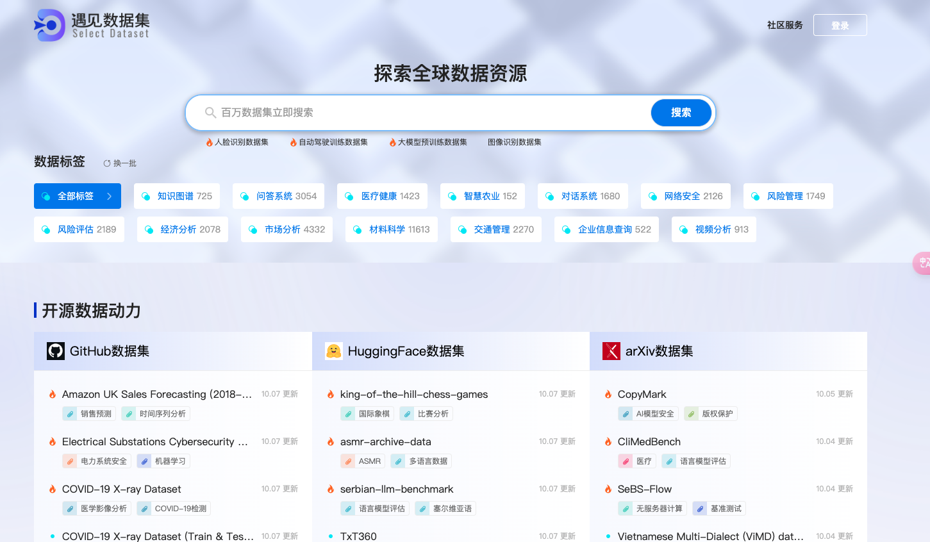This screenshot has height=542, width=930.
Task: Open the COVID-19 X-ray Dataset link
Action: coord(122,489)
